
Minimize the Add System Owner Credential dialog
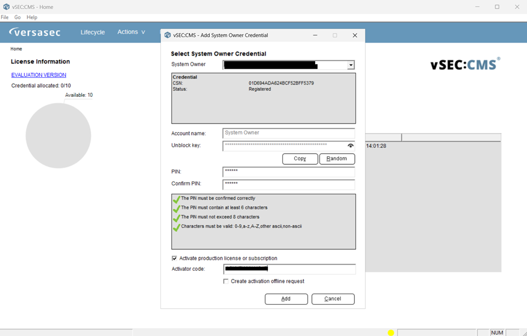[x=315, y=35]
